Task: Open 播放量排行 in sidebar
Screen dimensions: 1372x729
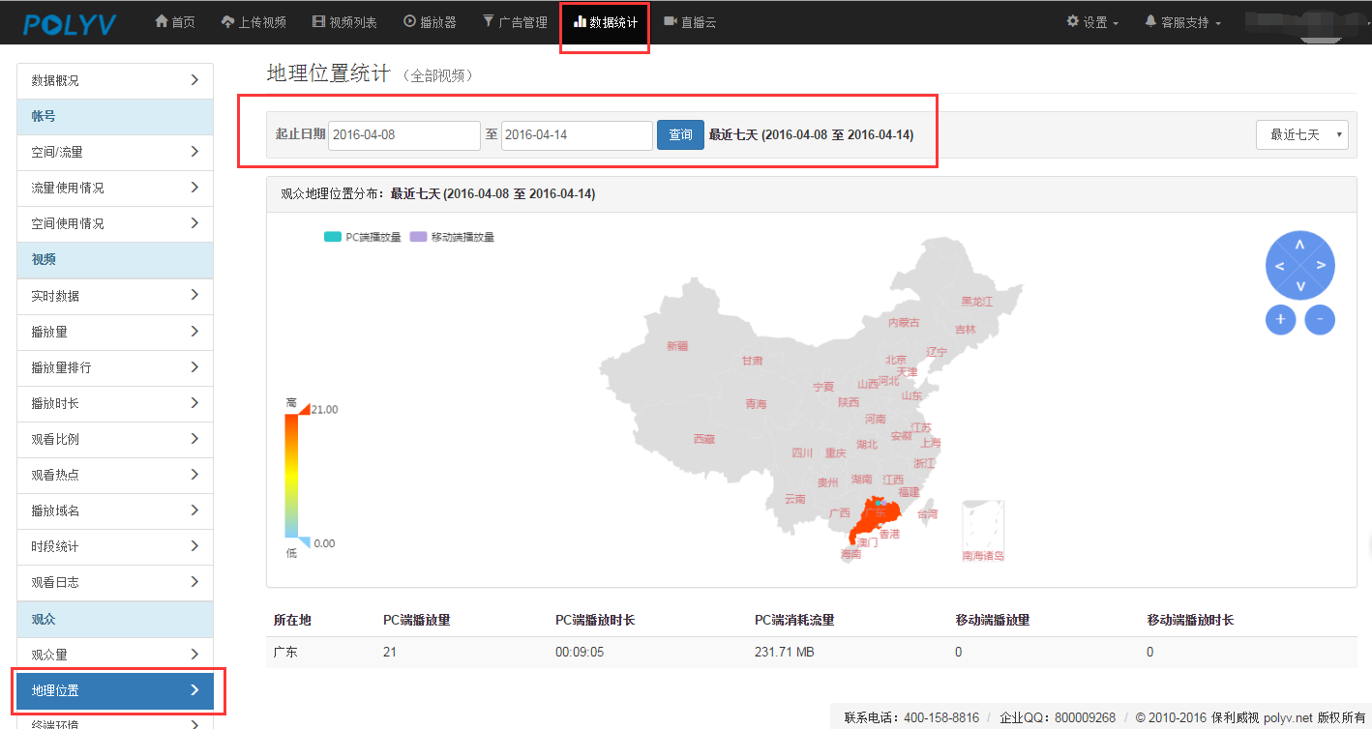Action: 115,367
